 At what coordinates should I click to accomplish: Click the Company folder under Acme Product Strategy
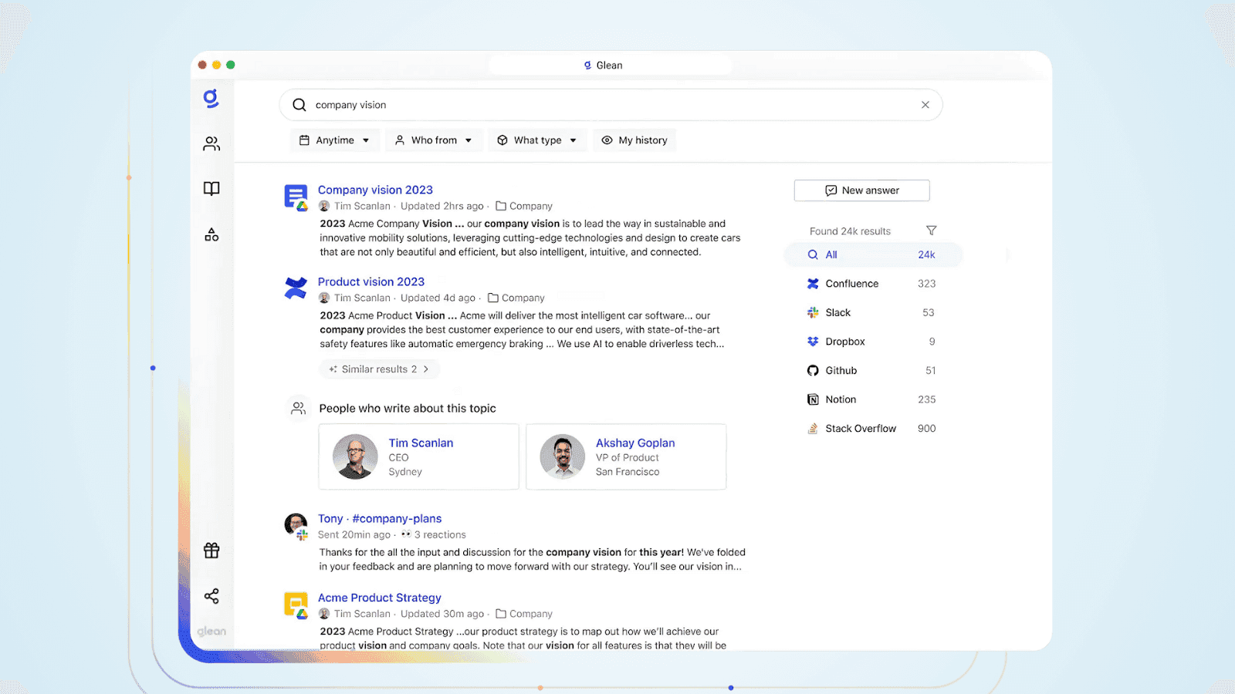524,614
